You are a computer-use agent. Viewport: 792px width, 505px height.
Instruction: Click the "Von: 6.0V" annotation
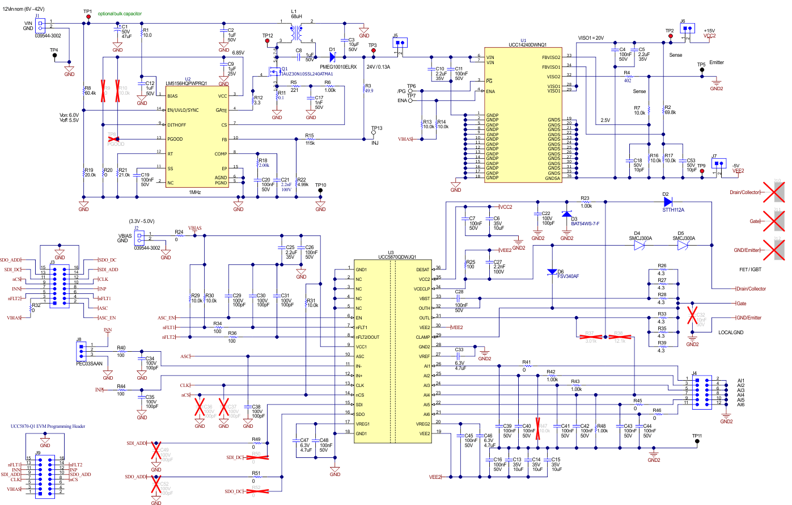point(69,115)
